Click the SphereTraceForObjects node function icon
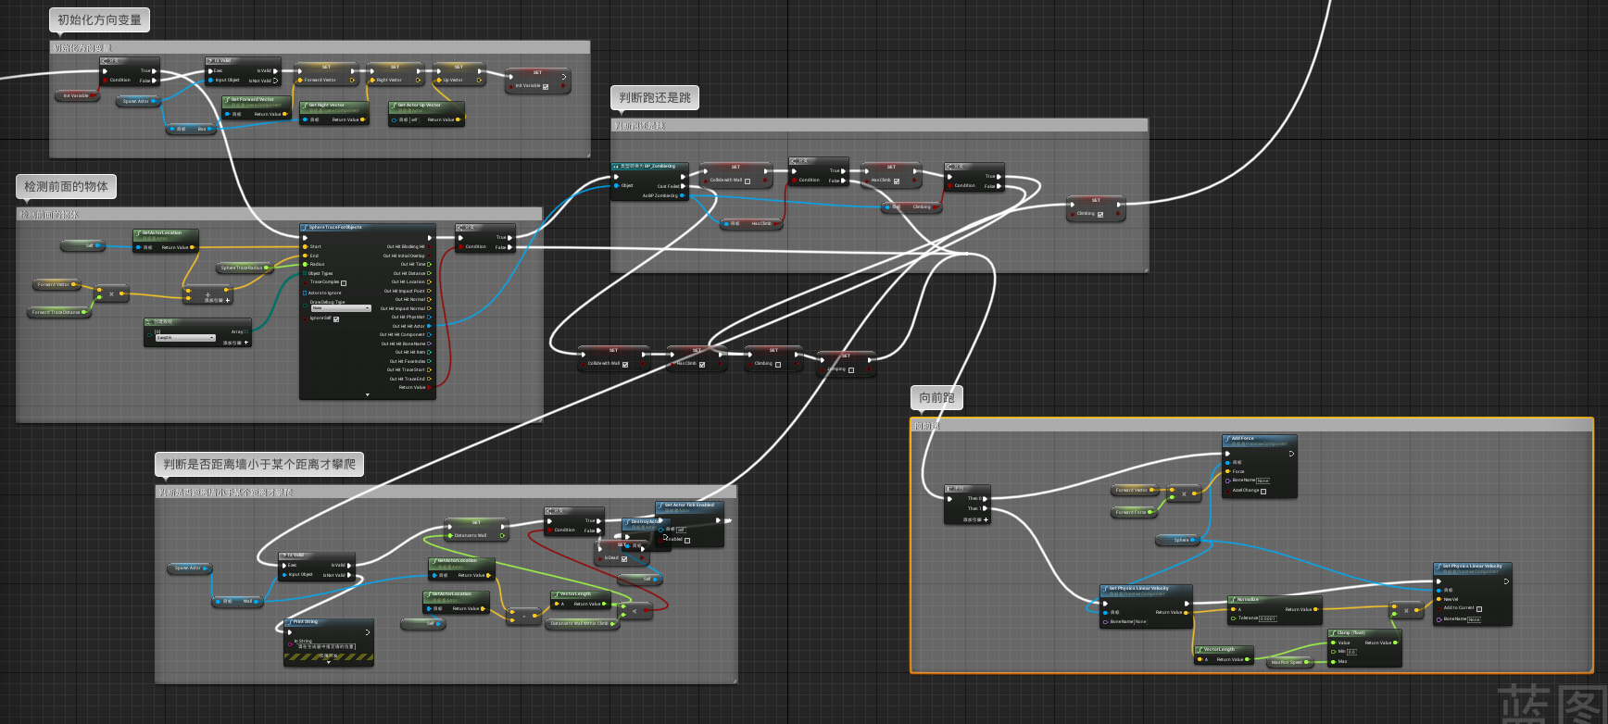 [x=305, y=227]
